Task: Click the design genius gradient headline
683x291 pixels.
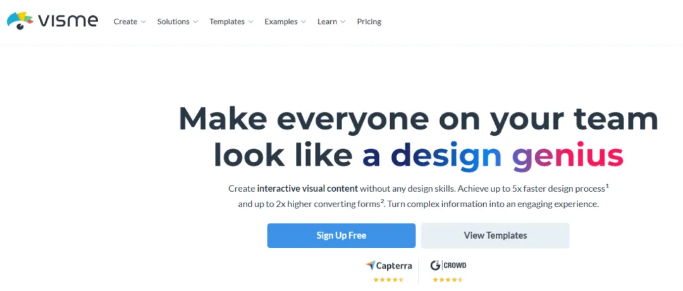Action: 493,155
